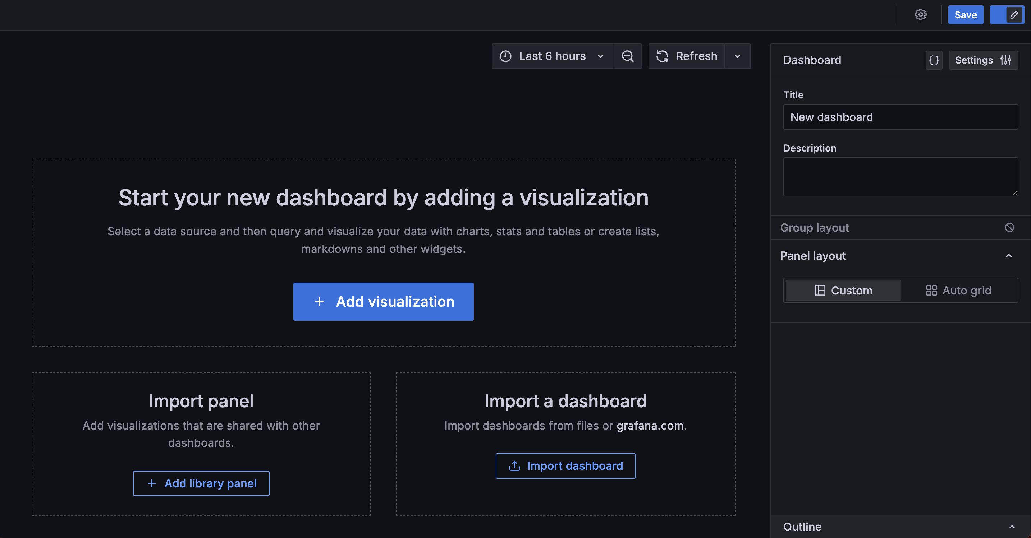Click Add visualization to start the dashboard
Image resolution: width=1031 pixels, height=538 pixels.
click(383, 302)
